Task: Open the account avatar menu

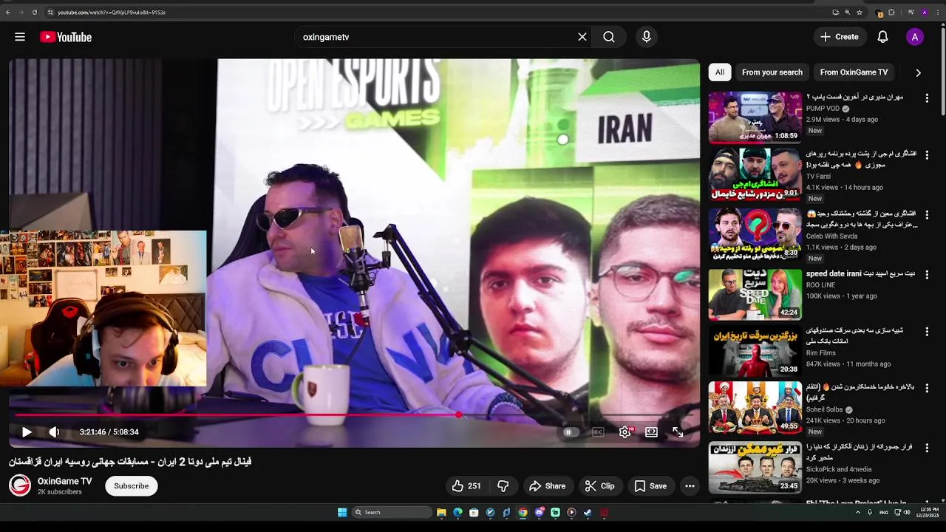Action: [915, 37]
